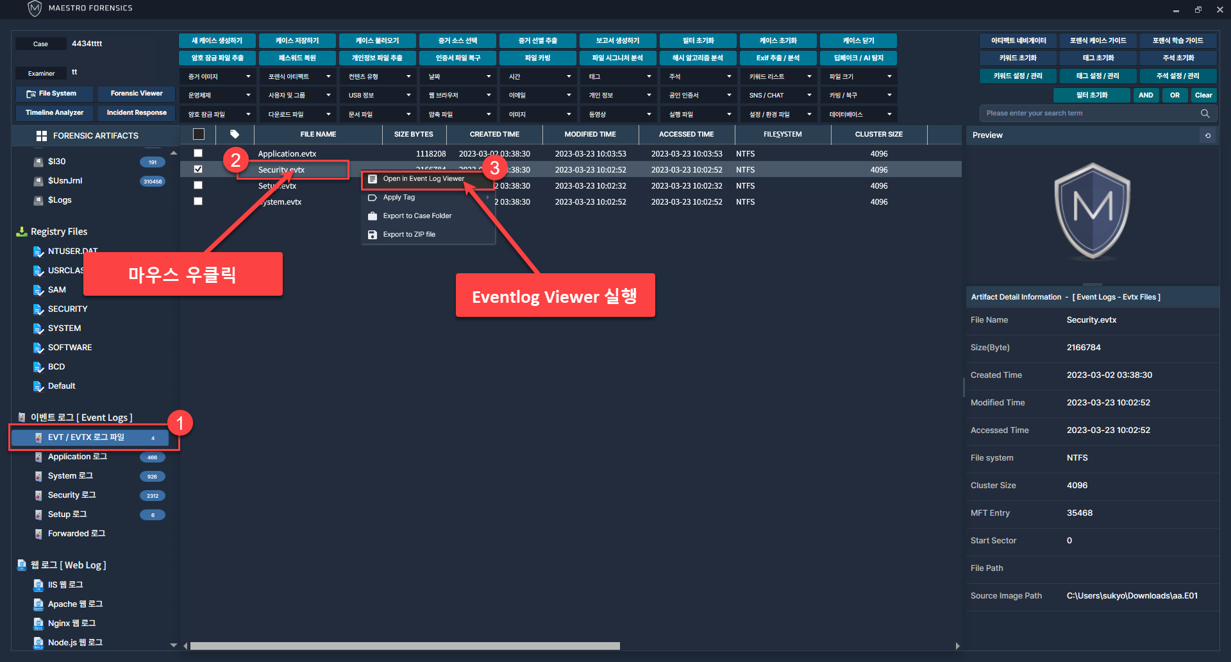This screenshot has width=1231, height=662.
Task: Click the Forensic Artifacts grid icon
Action: pos(42,136)
